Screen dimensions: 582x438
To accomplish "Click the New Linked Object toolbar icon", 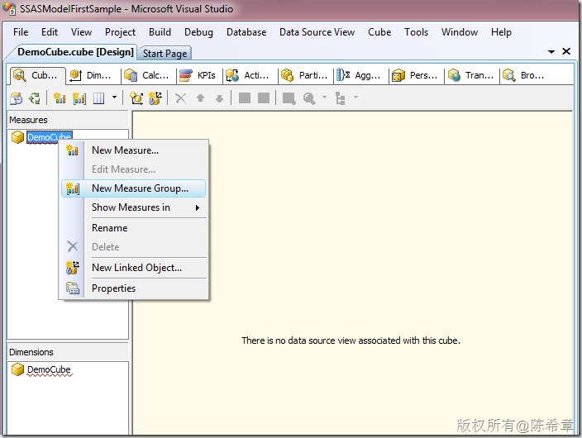I will click(x=155, y=98).
